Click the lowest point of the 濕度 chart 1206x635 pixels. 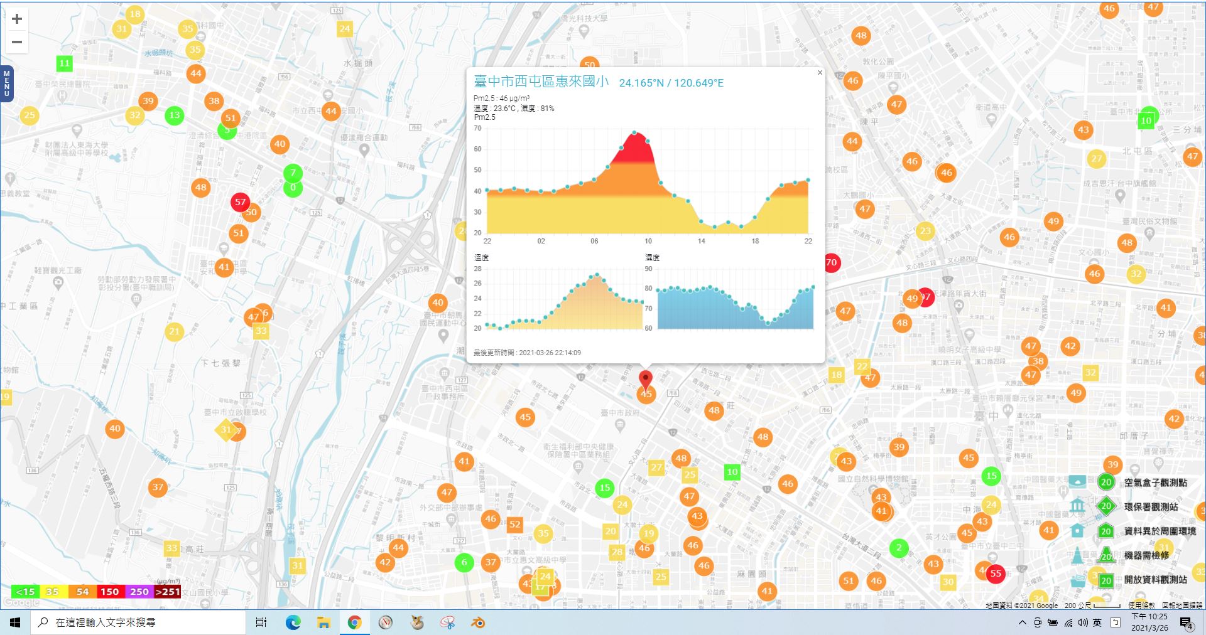point(768,324)
